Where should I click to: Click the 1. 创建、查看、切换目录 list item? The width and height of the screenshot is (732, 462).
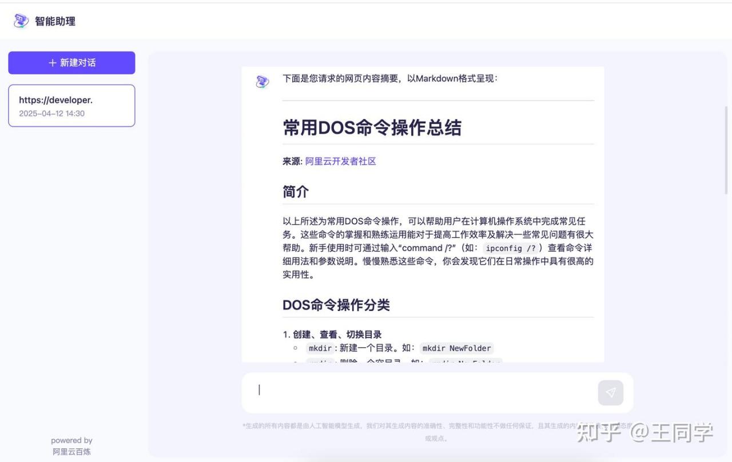[332, 334]
